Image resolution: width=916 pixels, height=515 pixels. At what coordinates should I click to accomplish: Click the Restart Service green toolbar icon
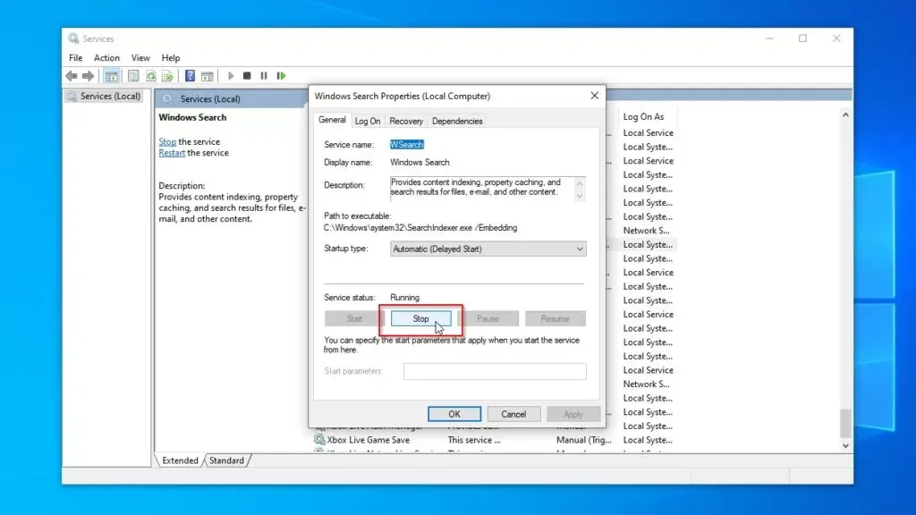[281, 76]
